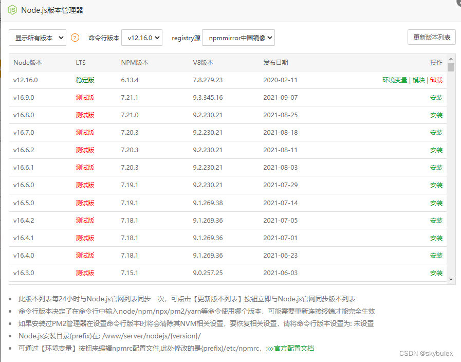Open the orange question mark help icon

[75, 38]
